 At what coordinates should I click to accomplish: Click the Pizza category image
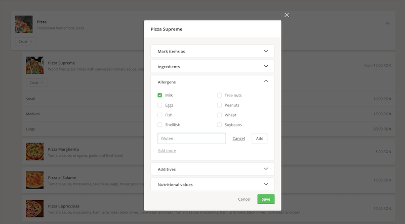pyautogui.click(x=24, y=24)
